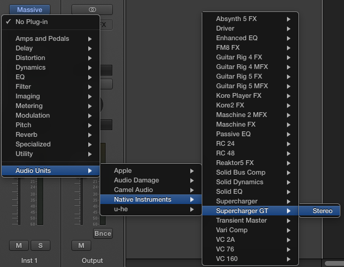The height and width of the screenshot is (267, 344).
Task: Pick VC 2A compressor plug-in
Action: (250, 240)
